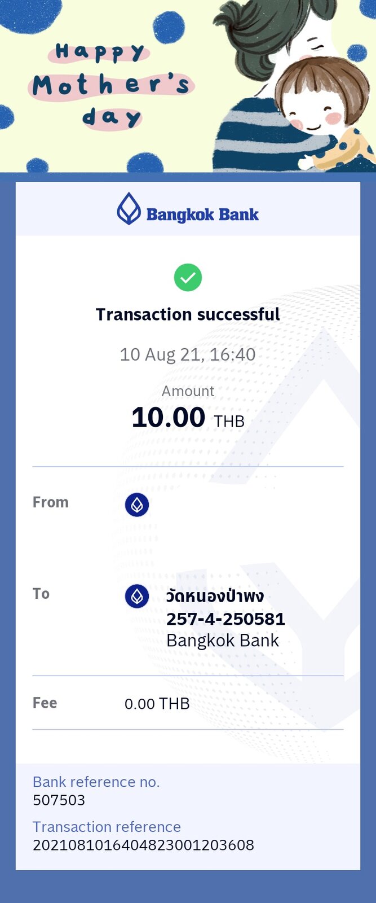Click the bank icon next to To
Viewport: 376px width, 903px height.
137,596
